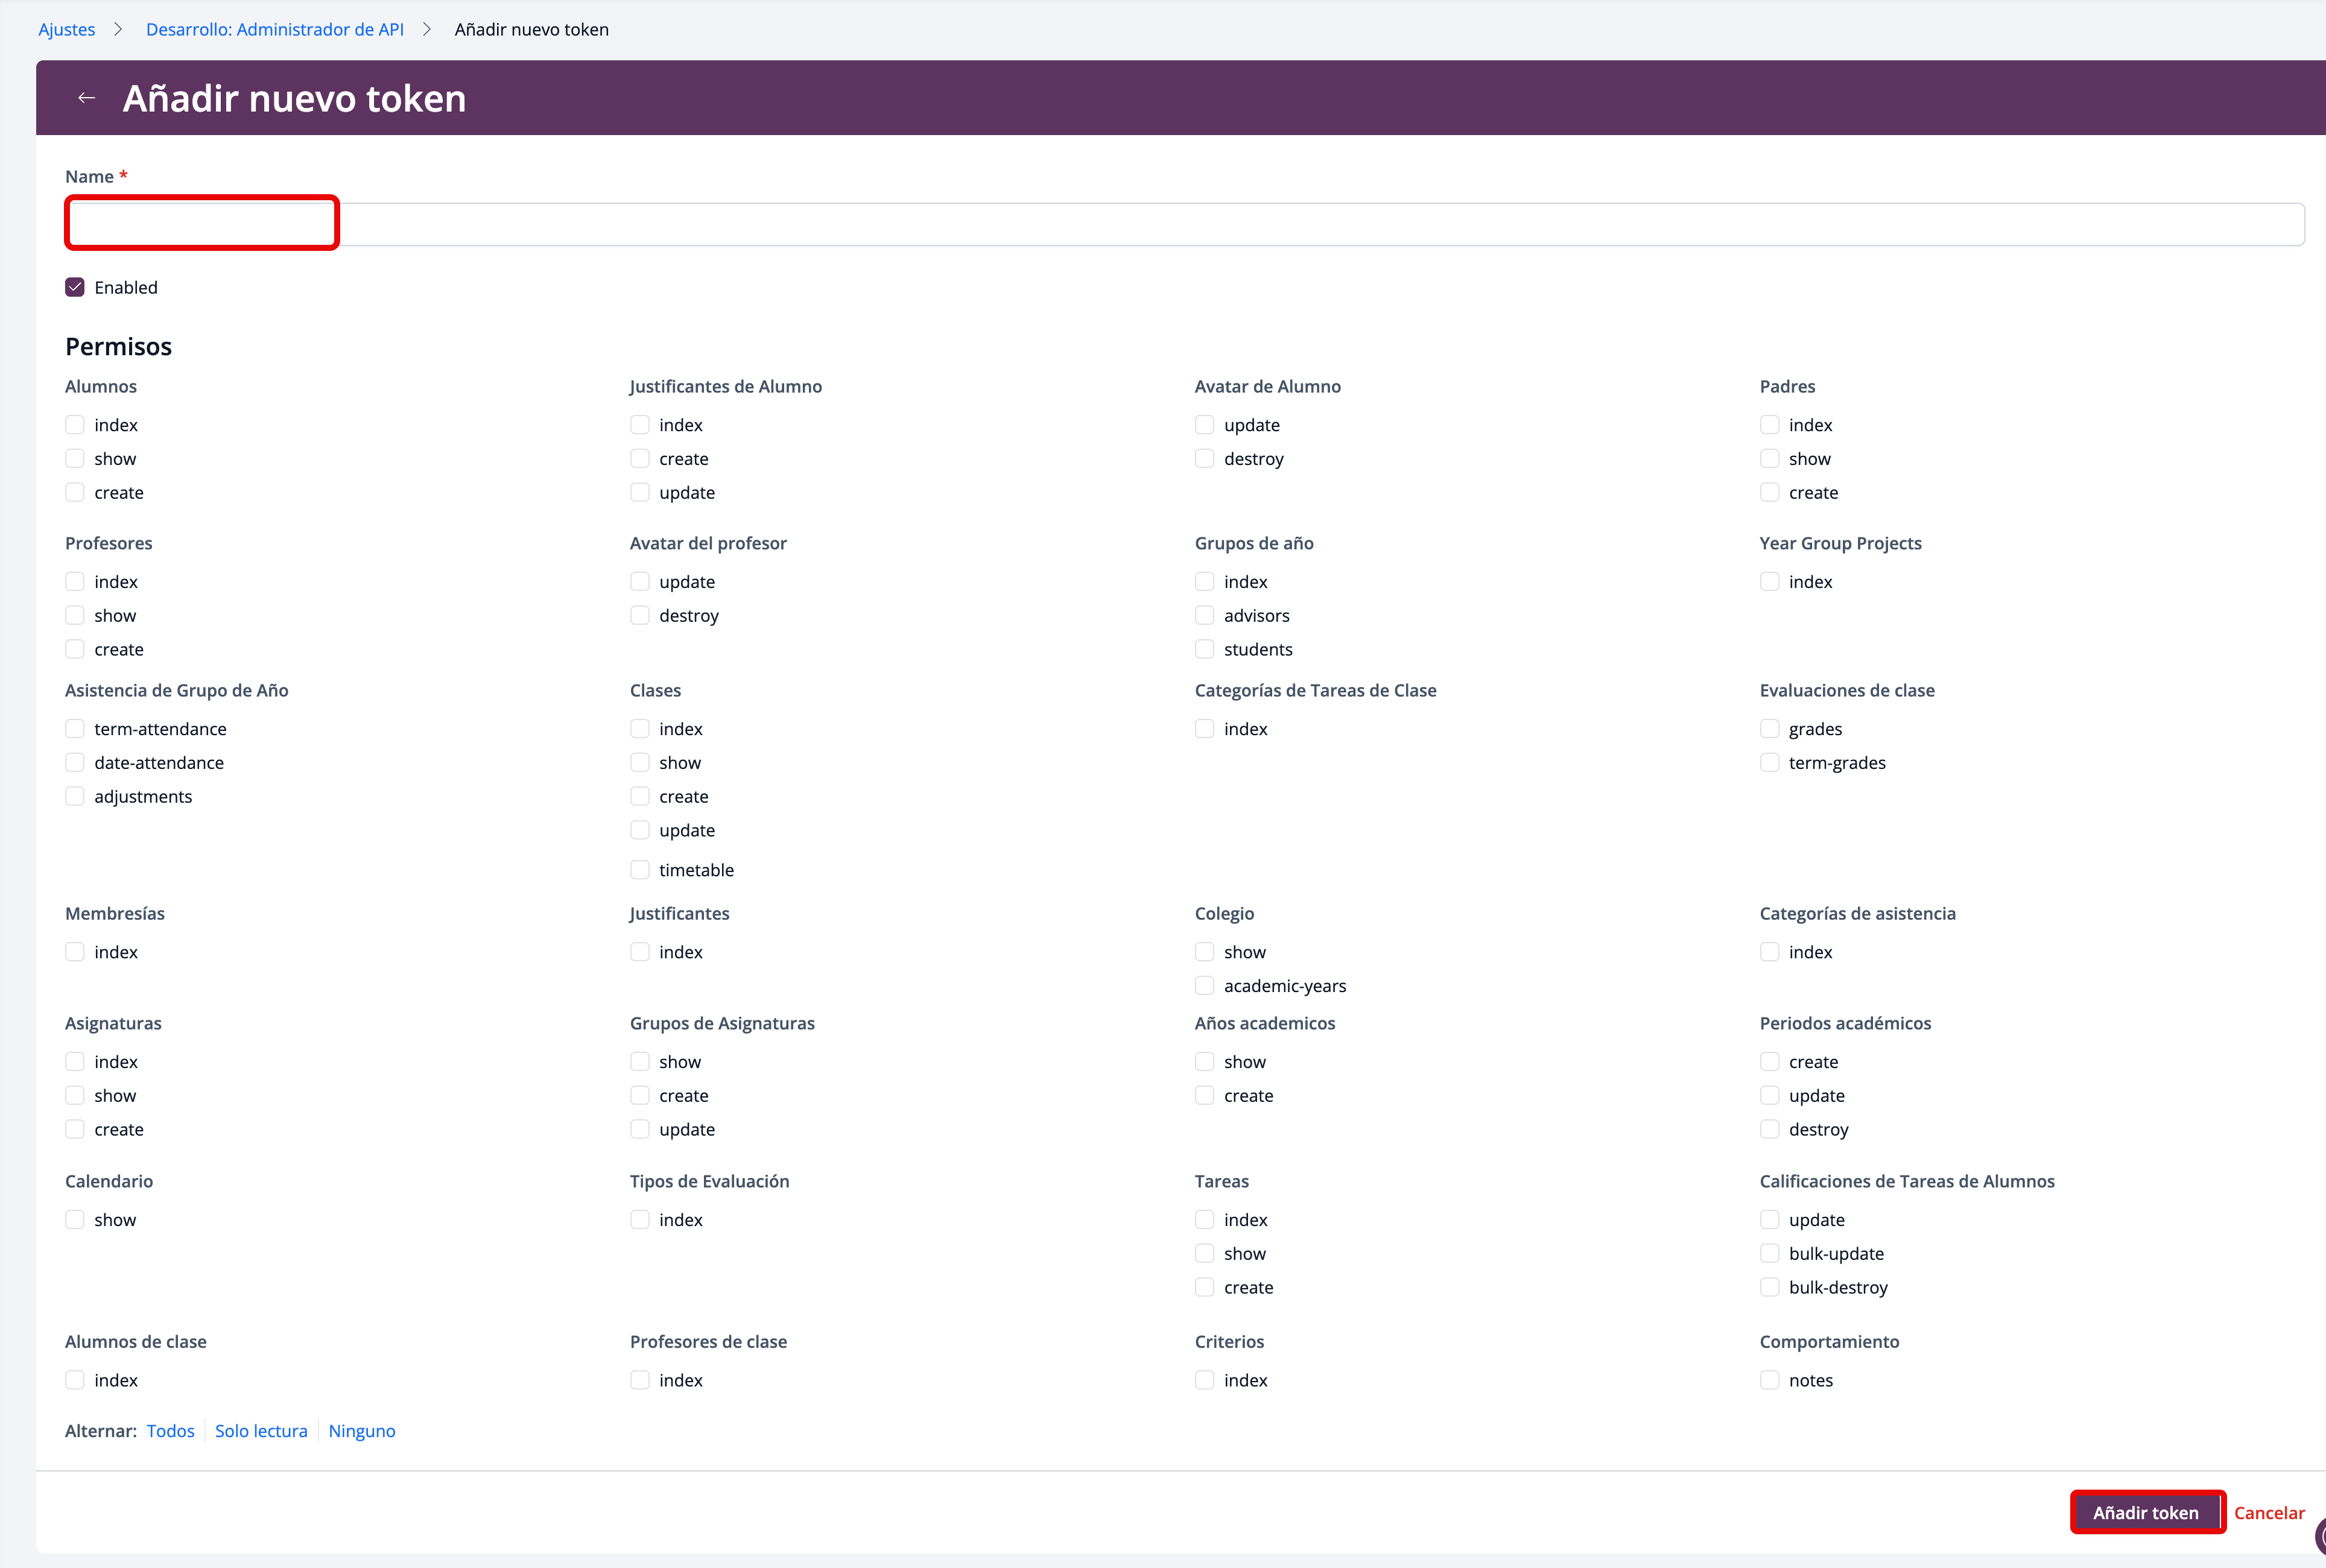Check Grupos de año advisors
Image resolution: width=2326 pixels, height=1568 pixels.
1205,616
